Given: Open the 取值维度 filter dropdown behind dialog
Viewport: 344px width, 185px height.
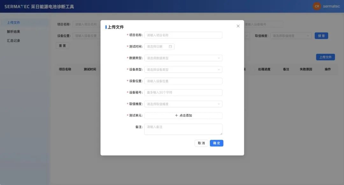Looking at the screenshot, I should [x=290, y=36].
